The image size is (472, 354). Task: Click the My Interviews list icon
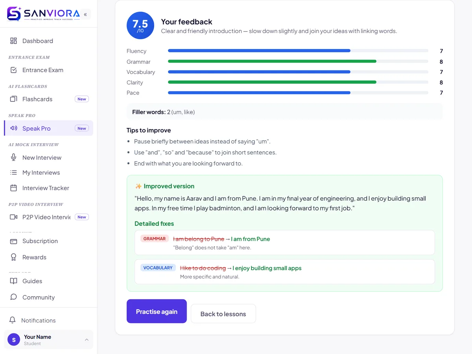(x=14, y=173)
